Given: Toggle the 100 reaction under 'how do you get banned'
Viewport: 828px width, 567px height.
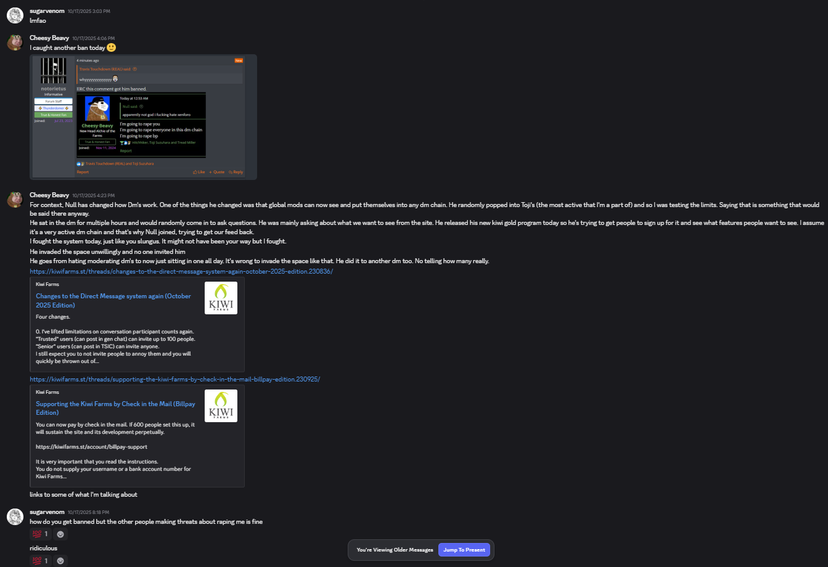Looking at the screenshot, I should (x=40, y=534).
